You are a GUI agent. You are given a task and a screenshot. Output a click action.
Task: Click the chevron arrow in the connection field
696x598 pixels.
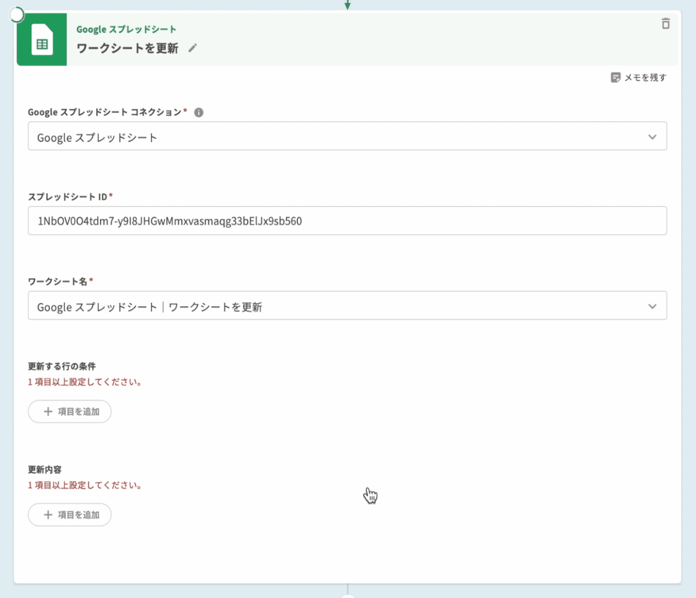[x=652, y=137]
